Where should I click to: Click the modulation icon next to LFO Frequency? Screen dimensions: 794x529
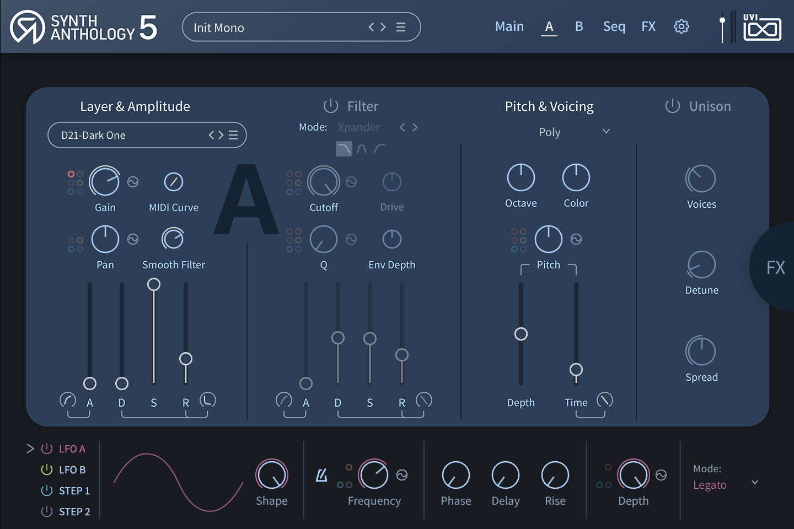coord(402,475)
